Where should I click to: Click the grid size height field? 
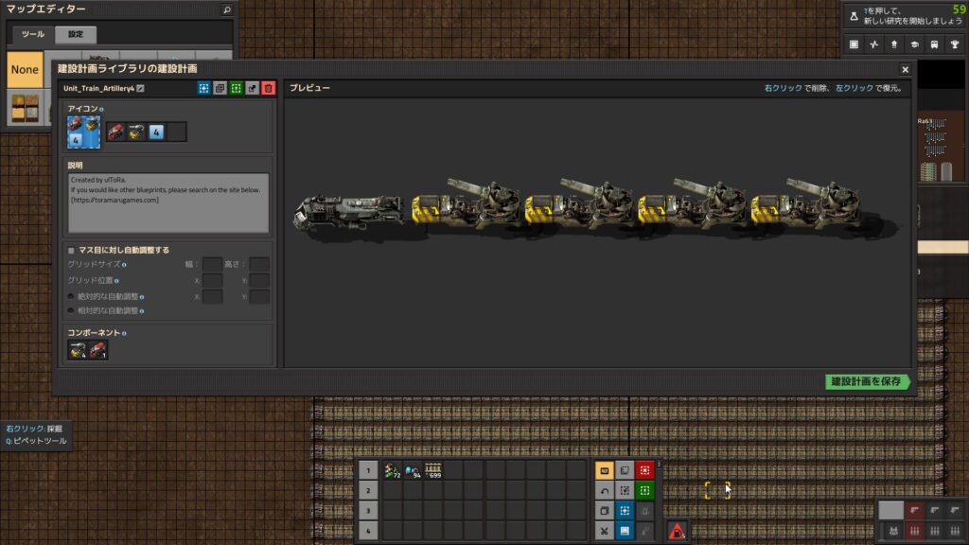[x=259, y=265]
